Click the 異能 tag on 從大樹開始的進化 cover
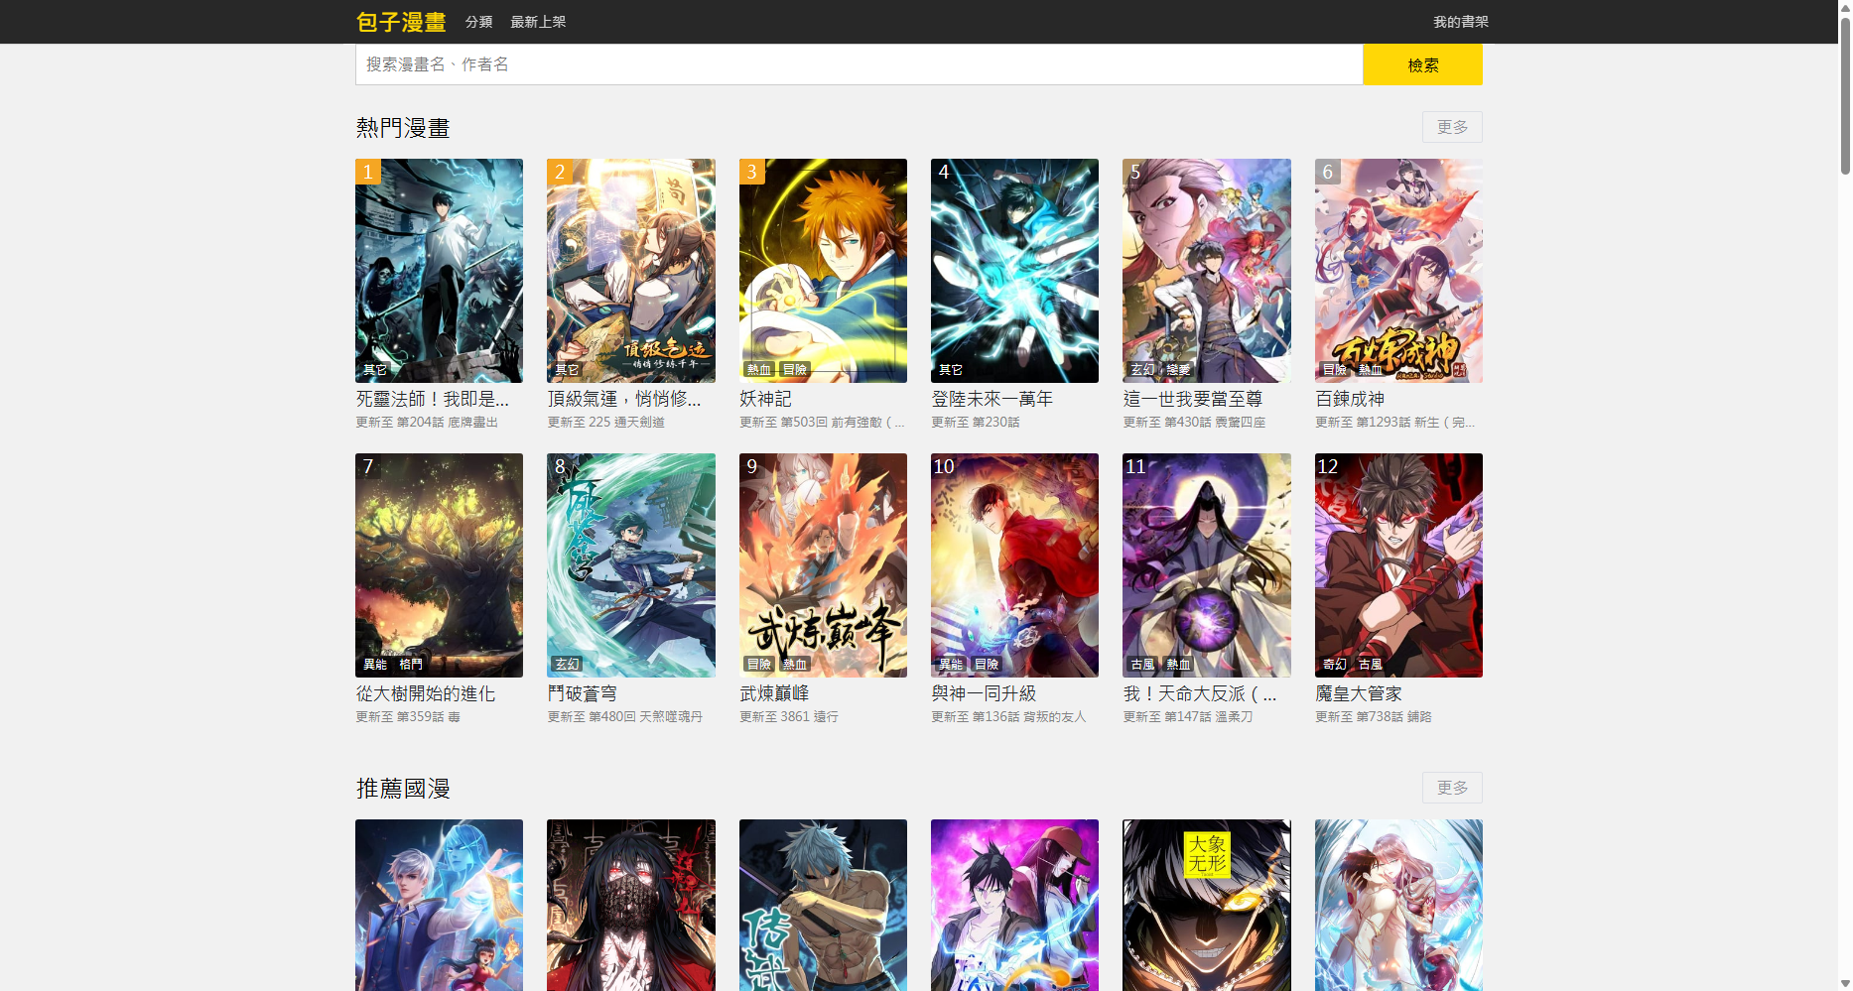This screenshot has height=991, width=1853. 375,664
